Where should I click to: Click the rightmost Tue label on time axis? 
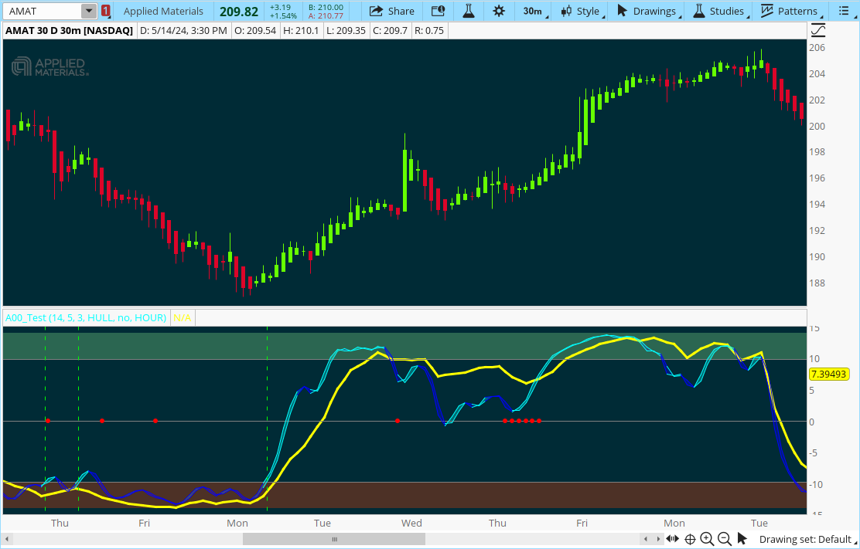tap(759, 524)
